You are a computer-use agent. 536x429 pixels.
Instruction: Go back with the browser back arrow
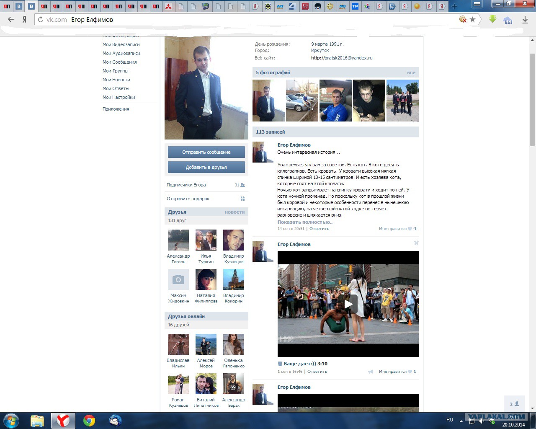click(11, 19)
